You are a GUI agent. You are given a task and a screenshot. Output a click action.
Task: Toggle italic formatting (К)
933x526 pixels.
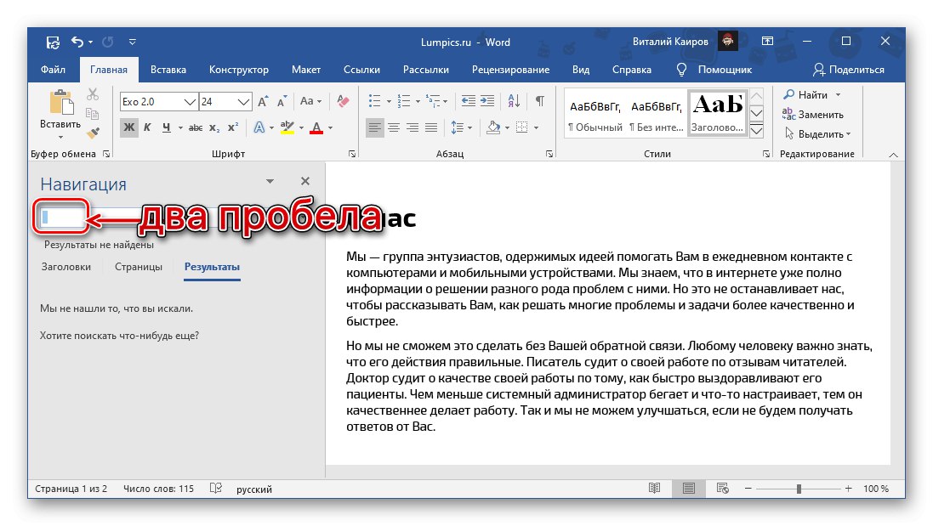[147, 128]
